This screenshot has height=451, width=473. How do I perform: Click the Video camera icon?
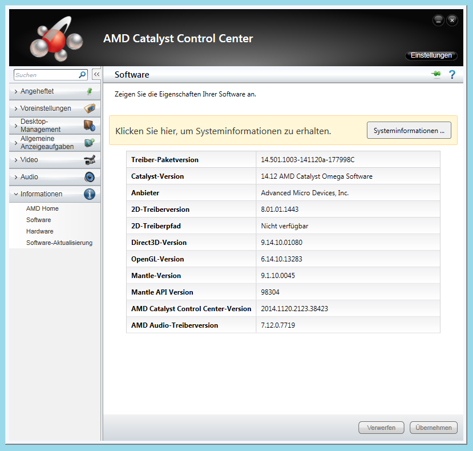pyautogui.click(x=90, y=160)
